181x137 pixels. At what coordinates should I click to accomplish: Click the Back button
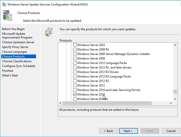coord(108,131)
